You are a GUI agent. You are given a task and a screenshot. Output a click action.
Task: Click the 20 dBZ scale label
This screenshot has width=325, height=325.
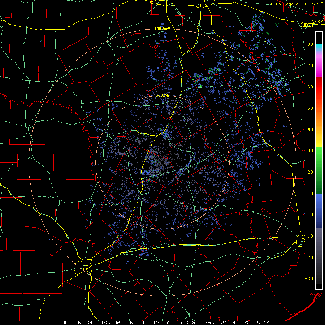click(310, 172)
